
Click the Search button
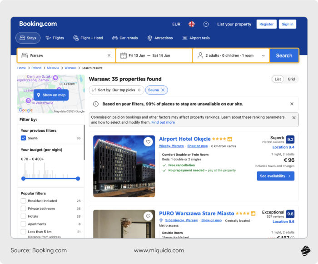[284, 55]
